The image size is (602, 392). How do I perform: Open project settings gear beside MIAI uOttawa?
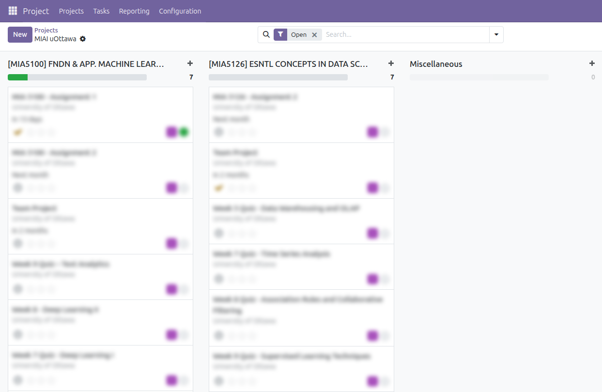point(83,39)
